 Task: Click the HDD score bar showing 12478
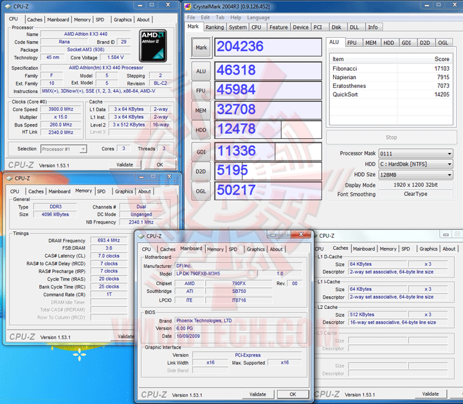point(268,130)
